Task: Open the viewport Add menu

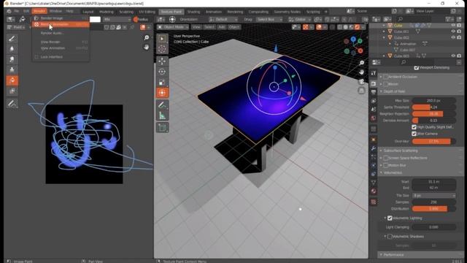Action: click(222, 27)
